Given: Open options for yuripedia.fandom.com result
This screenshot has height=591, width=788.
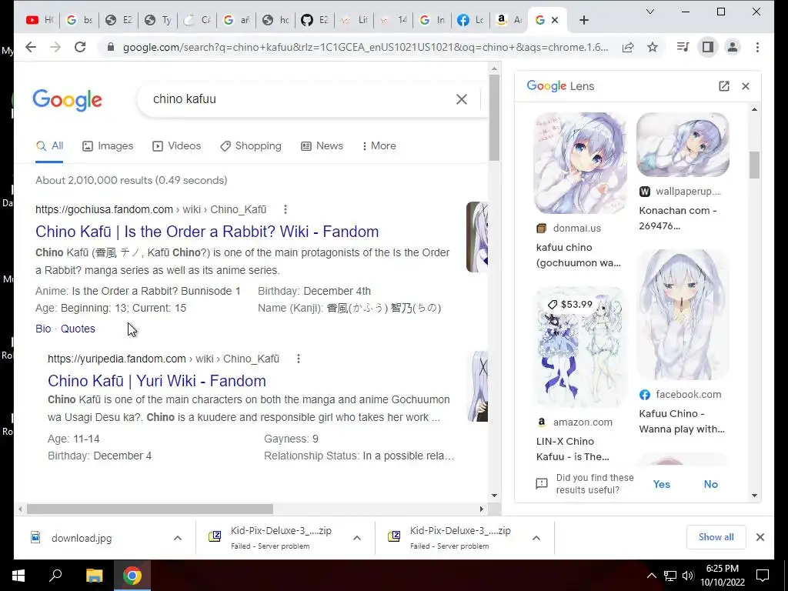Looking at the screenshot, I should pos(299,359).
